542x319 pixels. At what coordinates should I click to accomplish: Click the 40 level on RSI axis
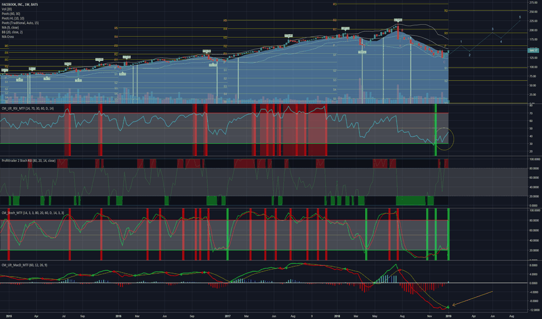(530, 136)
